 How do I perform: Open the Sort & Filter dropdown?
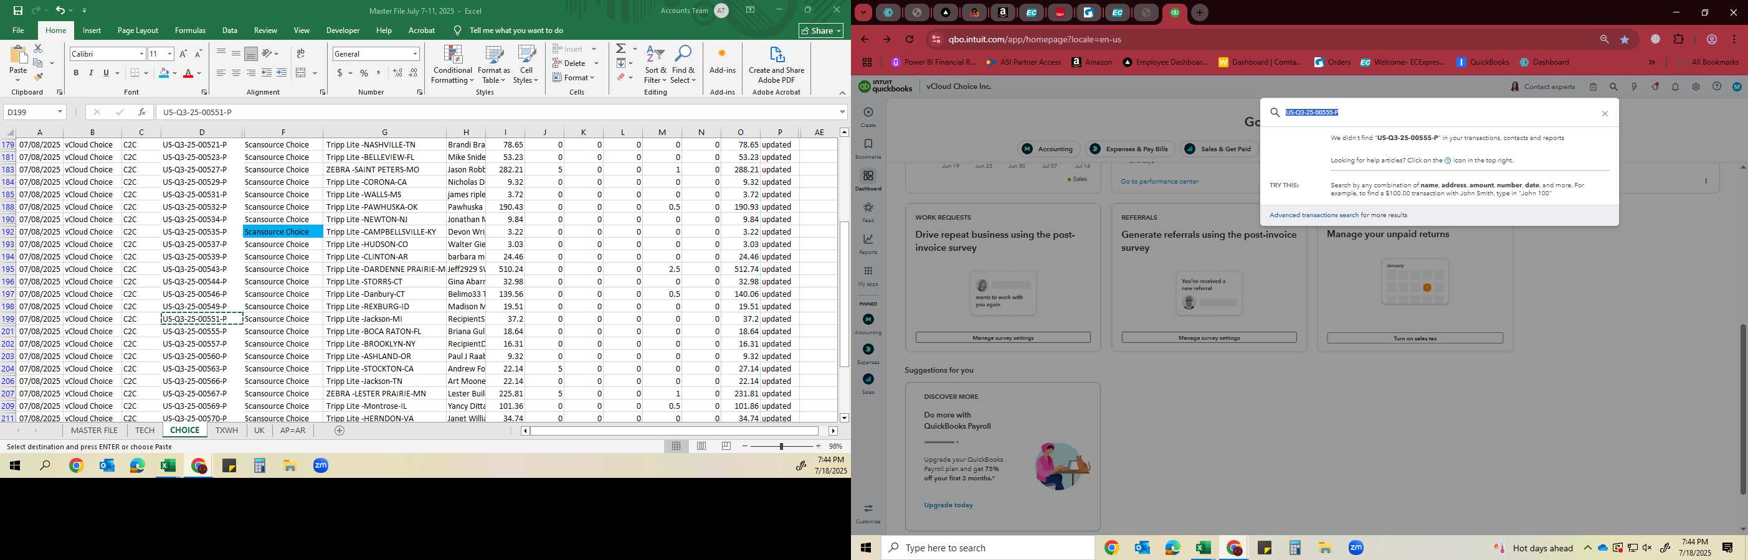click(x=655, y=65)
